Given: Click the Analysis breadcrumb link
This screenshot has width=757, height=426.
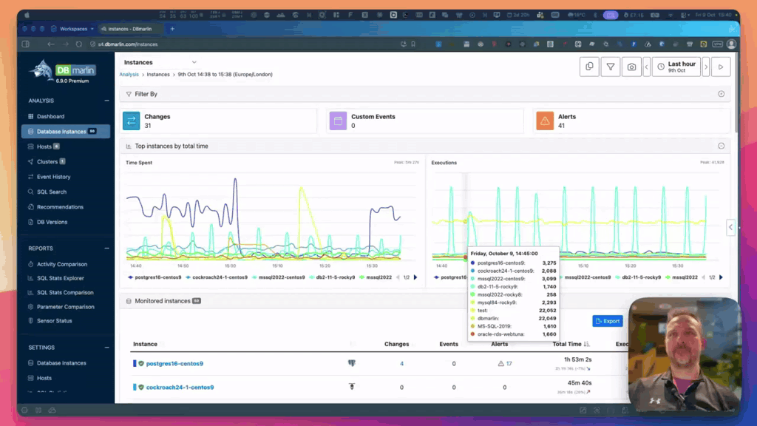Looking at the screenshot, I should coord(129,75).
